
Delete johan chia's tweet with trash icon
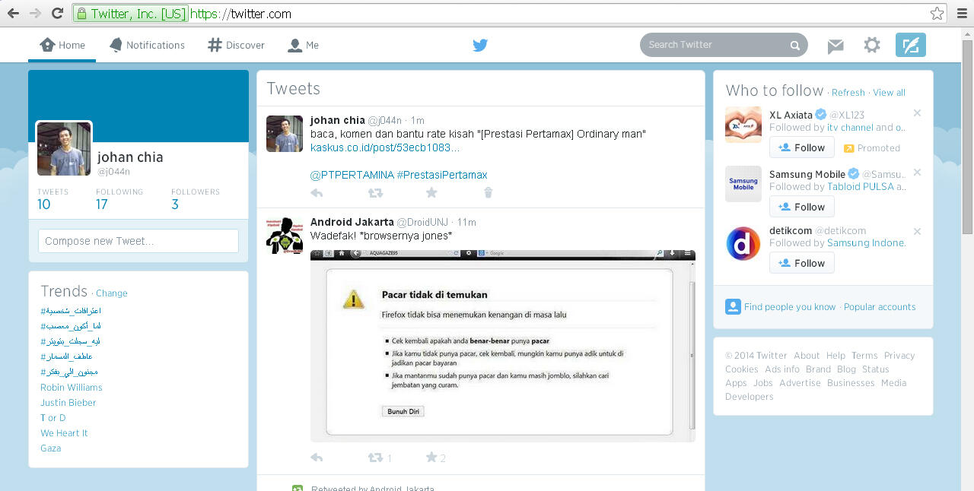489,193
